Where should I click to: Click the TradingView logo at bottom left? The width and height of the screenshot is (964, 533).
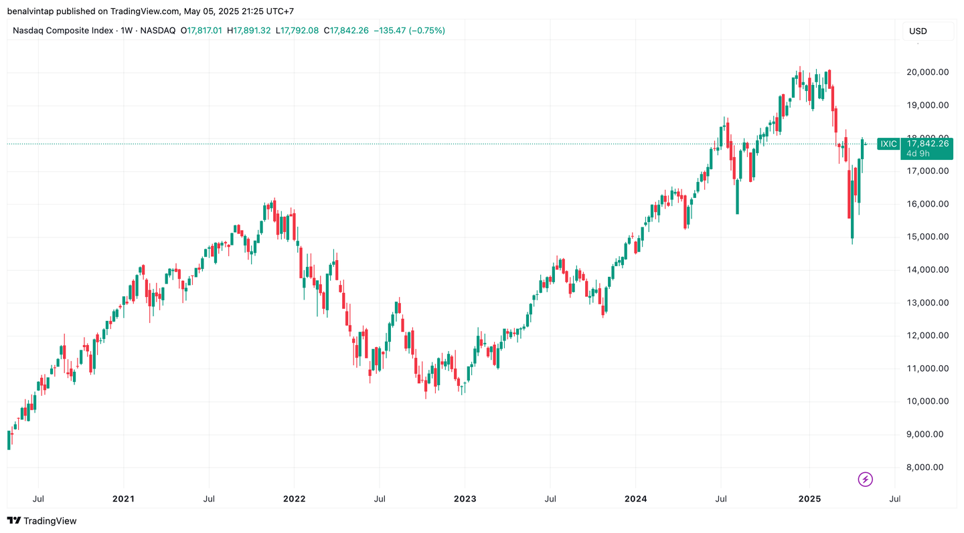[x=42, y=520]
